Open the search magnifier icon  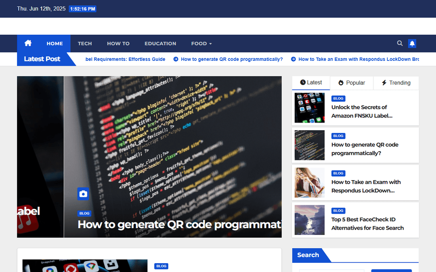[x=400, y=43]
